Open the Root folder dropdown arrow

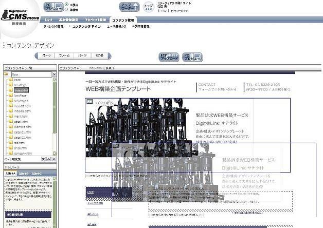point(54,74)
